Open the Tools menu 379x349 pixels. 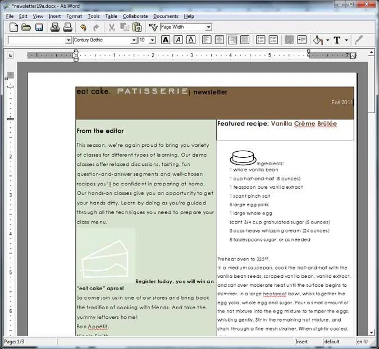point(94,16)
